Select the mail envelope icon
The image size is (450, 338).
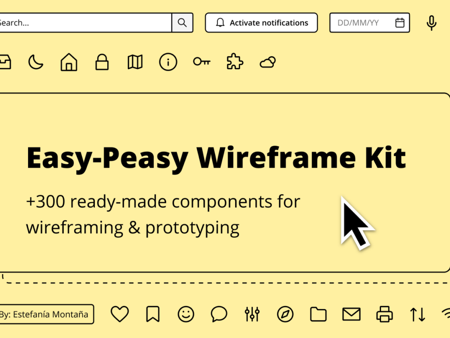[351, 314]
